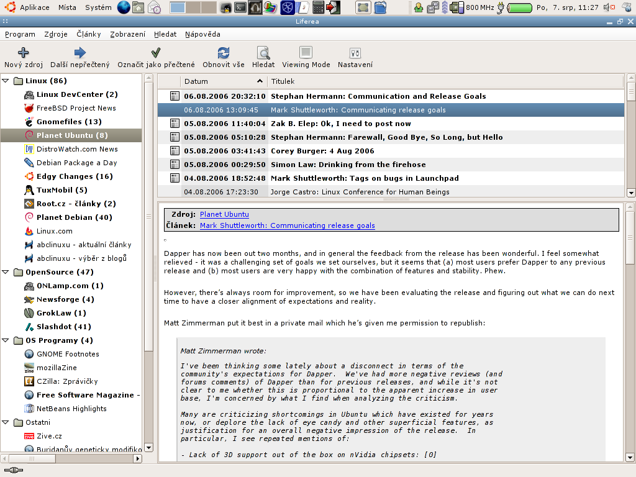Open Root.cz - články (2) feed
Image resolution: width=636 pixels, height=477 pixels.
point(76,204)
